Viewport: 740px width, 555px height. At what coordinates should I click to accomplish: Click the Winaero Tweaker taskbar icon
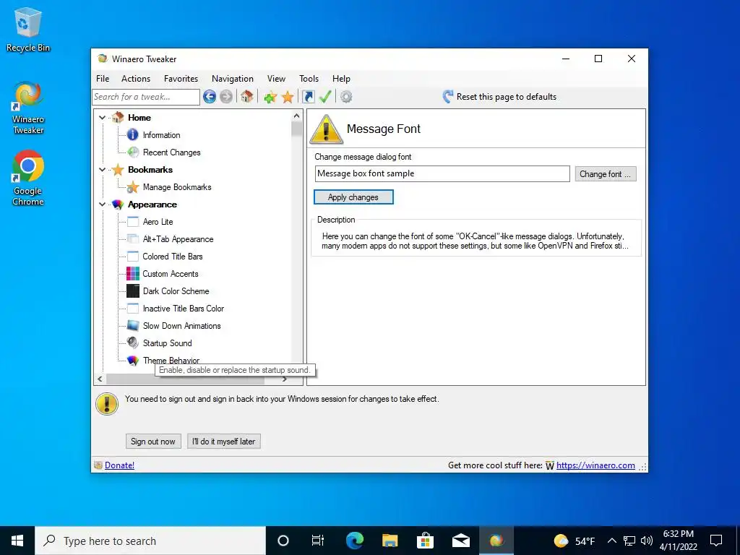pos(496,541)
